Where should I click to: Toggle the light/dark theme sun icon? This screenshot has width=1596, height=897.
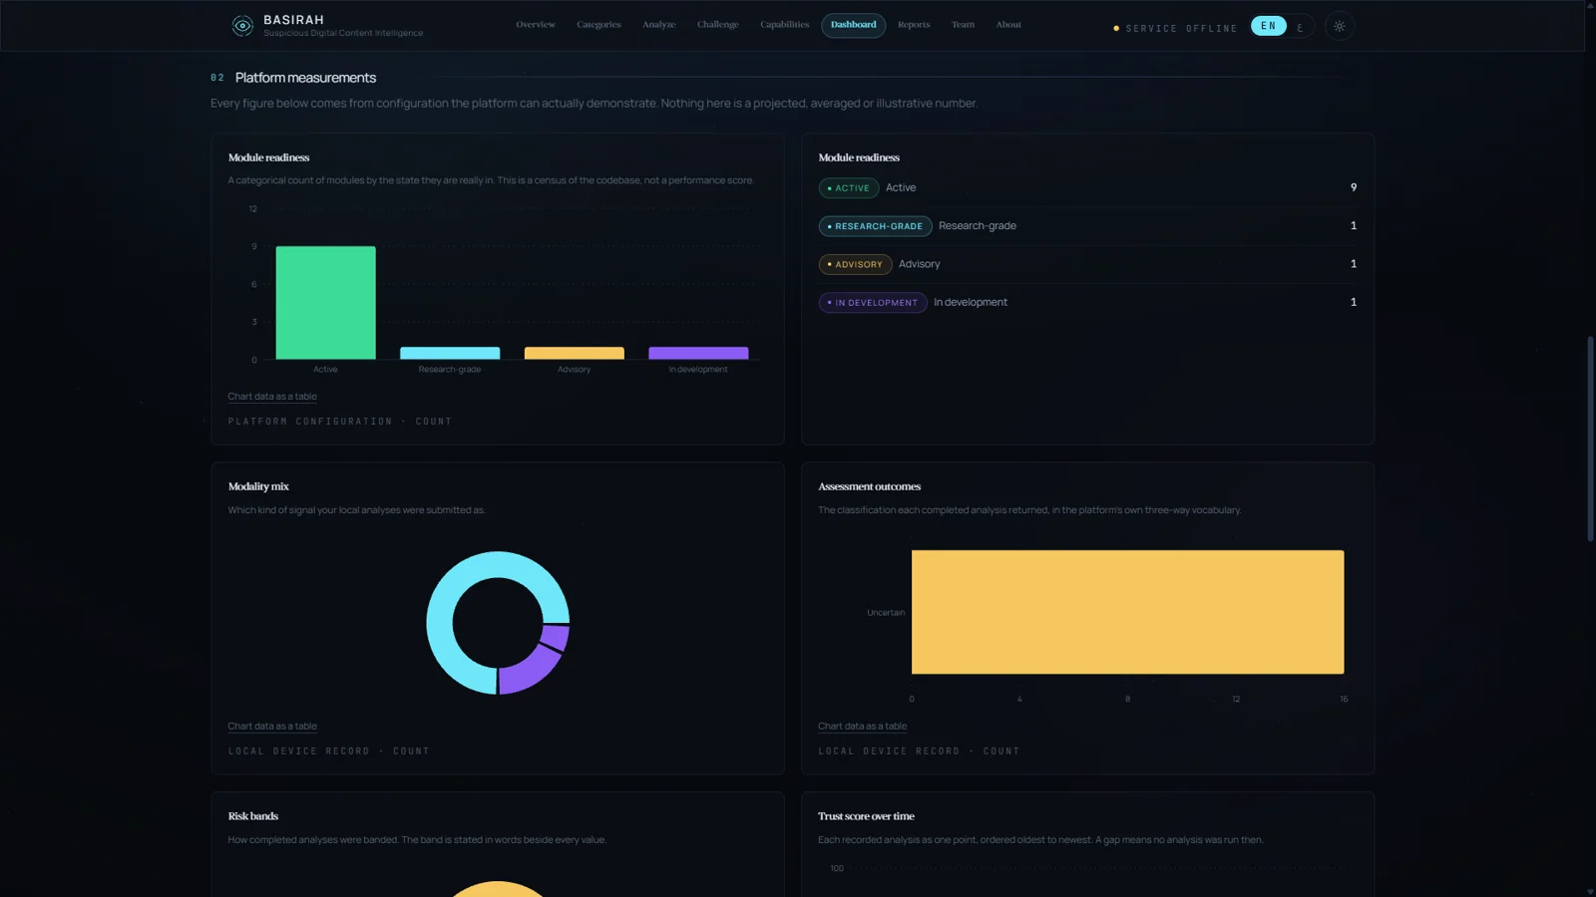tap(1340, 27)
